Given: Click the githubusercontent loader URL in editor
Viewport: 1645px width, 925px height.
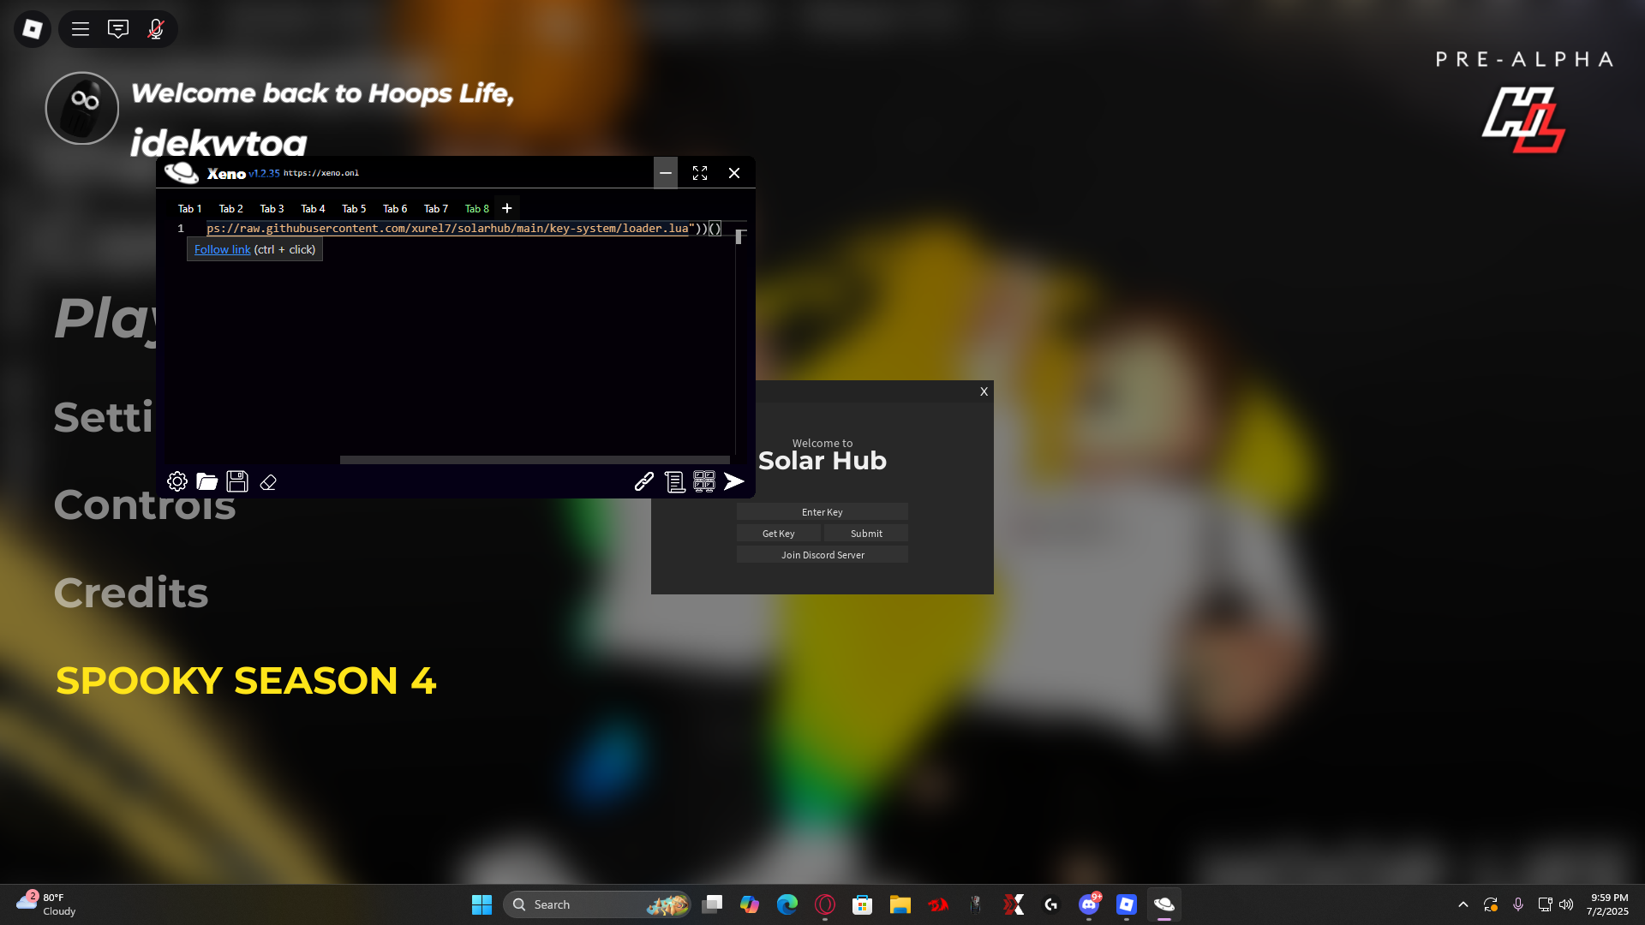Looking at the screenshot, I should [x=447, y=229].
